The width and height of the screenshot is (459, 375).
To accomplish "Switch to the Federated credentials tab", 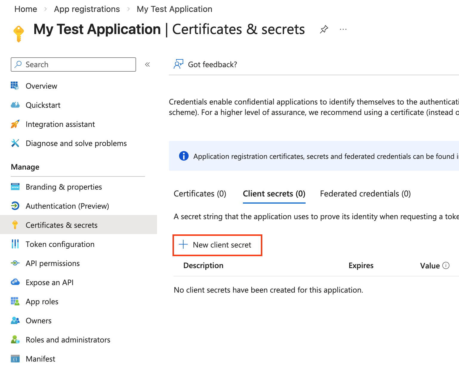I will tap(365, 193).
